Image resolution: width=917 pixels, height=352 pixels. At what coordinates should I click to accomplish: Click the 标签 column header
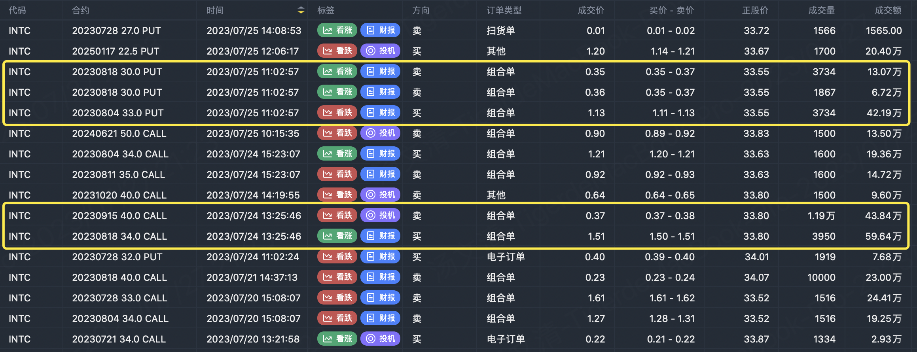[326, 10]
